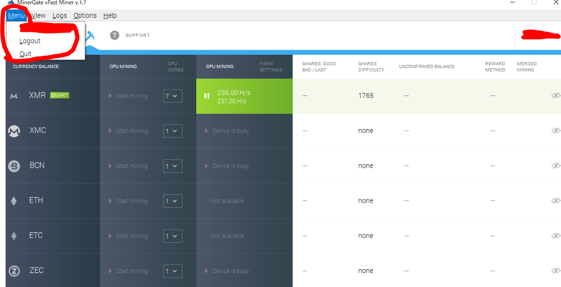This screenshot has width=561, height=287.
Task: Start CPU mining for ETC
Action: (128, 236)
